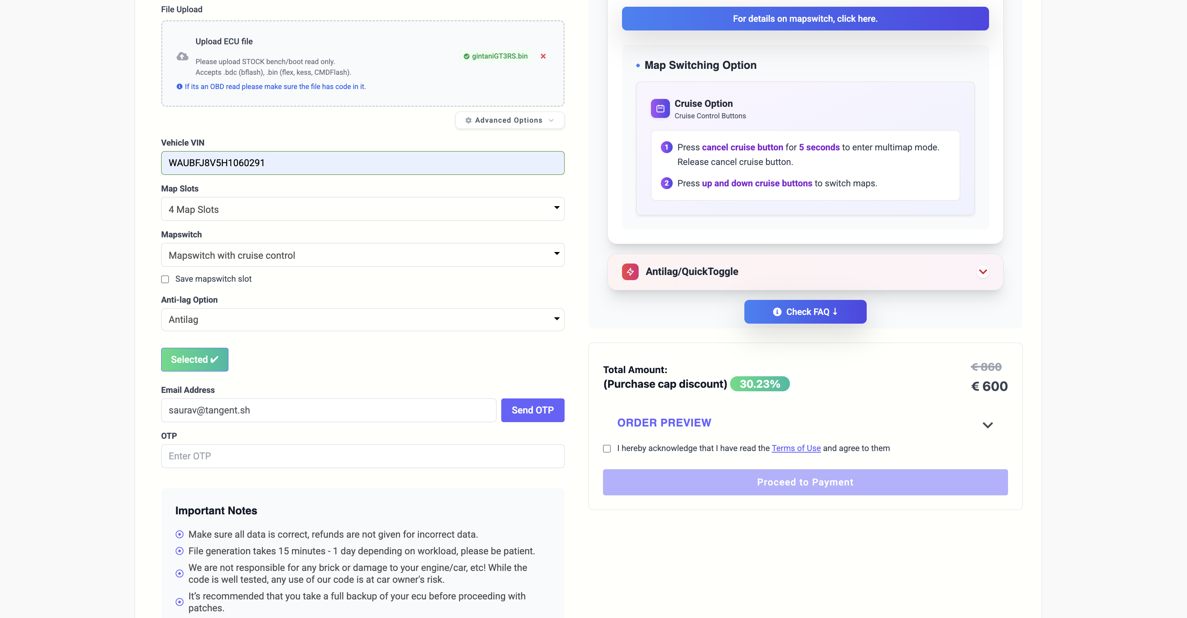Click the green checkmark beside gintaniGT3RS.bin
This screenshot has width=1187, height=618.
coord(466,56)
